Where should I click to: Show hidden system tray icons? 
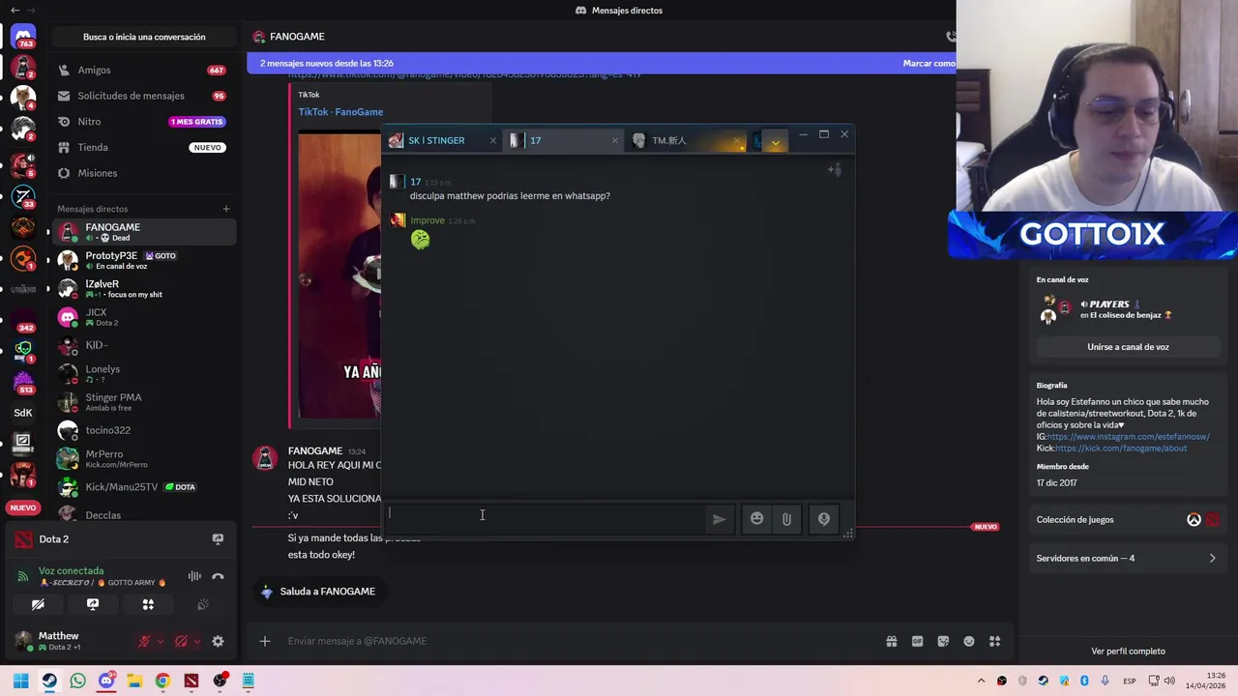coord(981,681)
